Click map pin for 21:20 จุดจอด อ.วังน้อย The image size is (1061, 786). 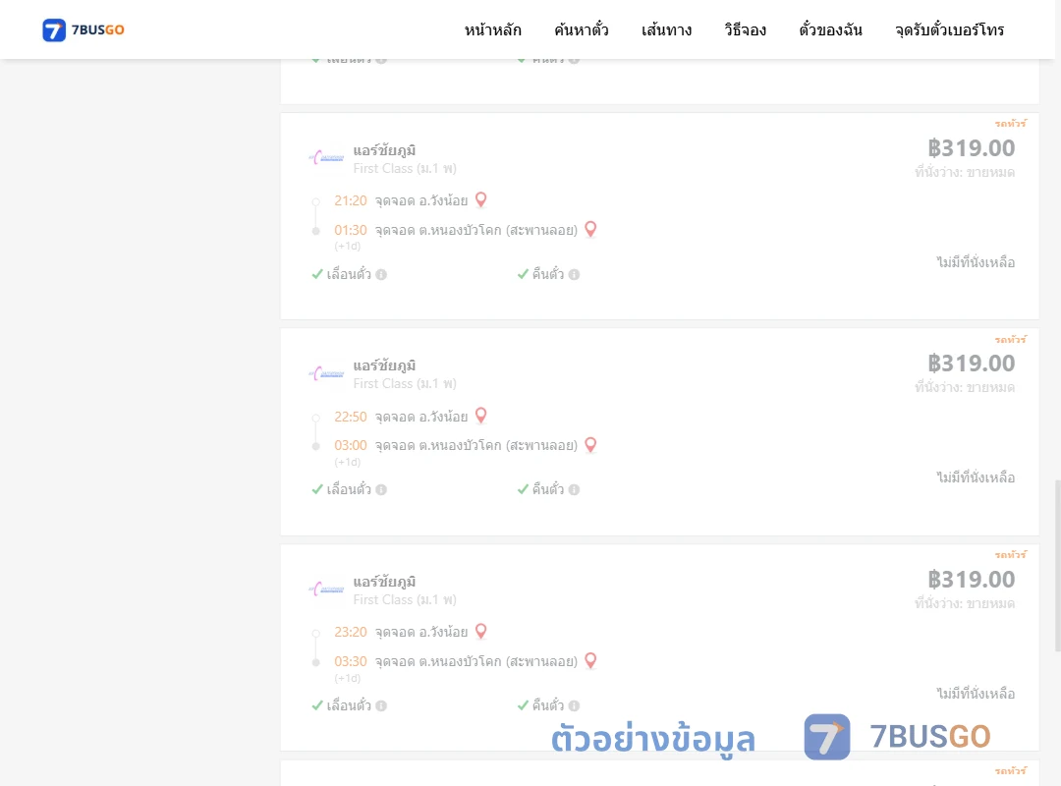click(x=481, y=199)
